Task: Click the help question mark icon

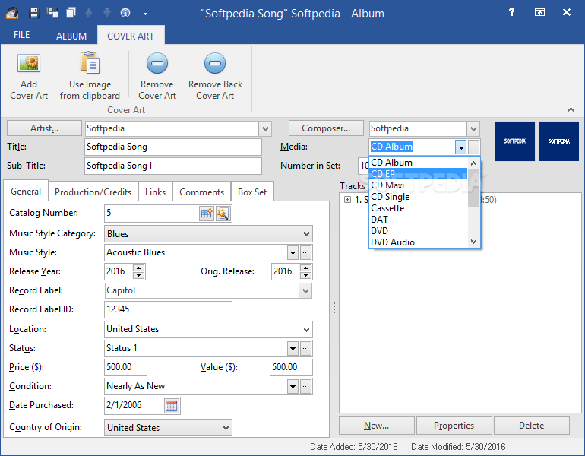Action: point(511,12)
